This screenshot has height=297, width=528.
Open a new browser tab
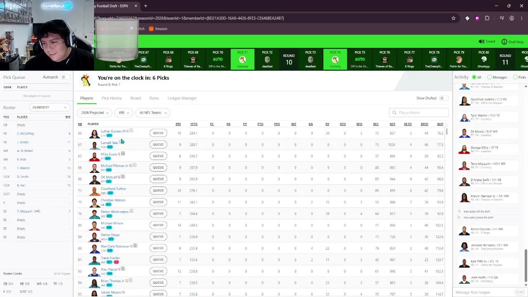[146, 6]
